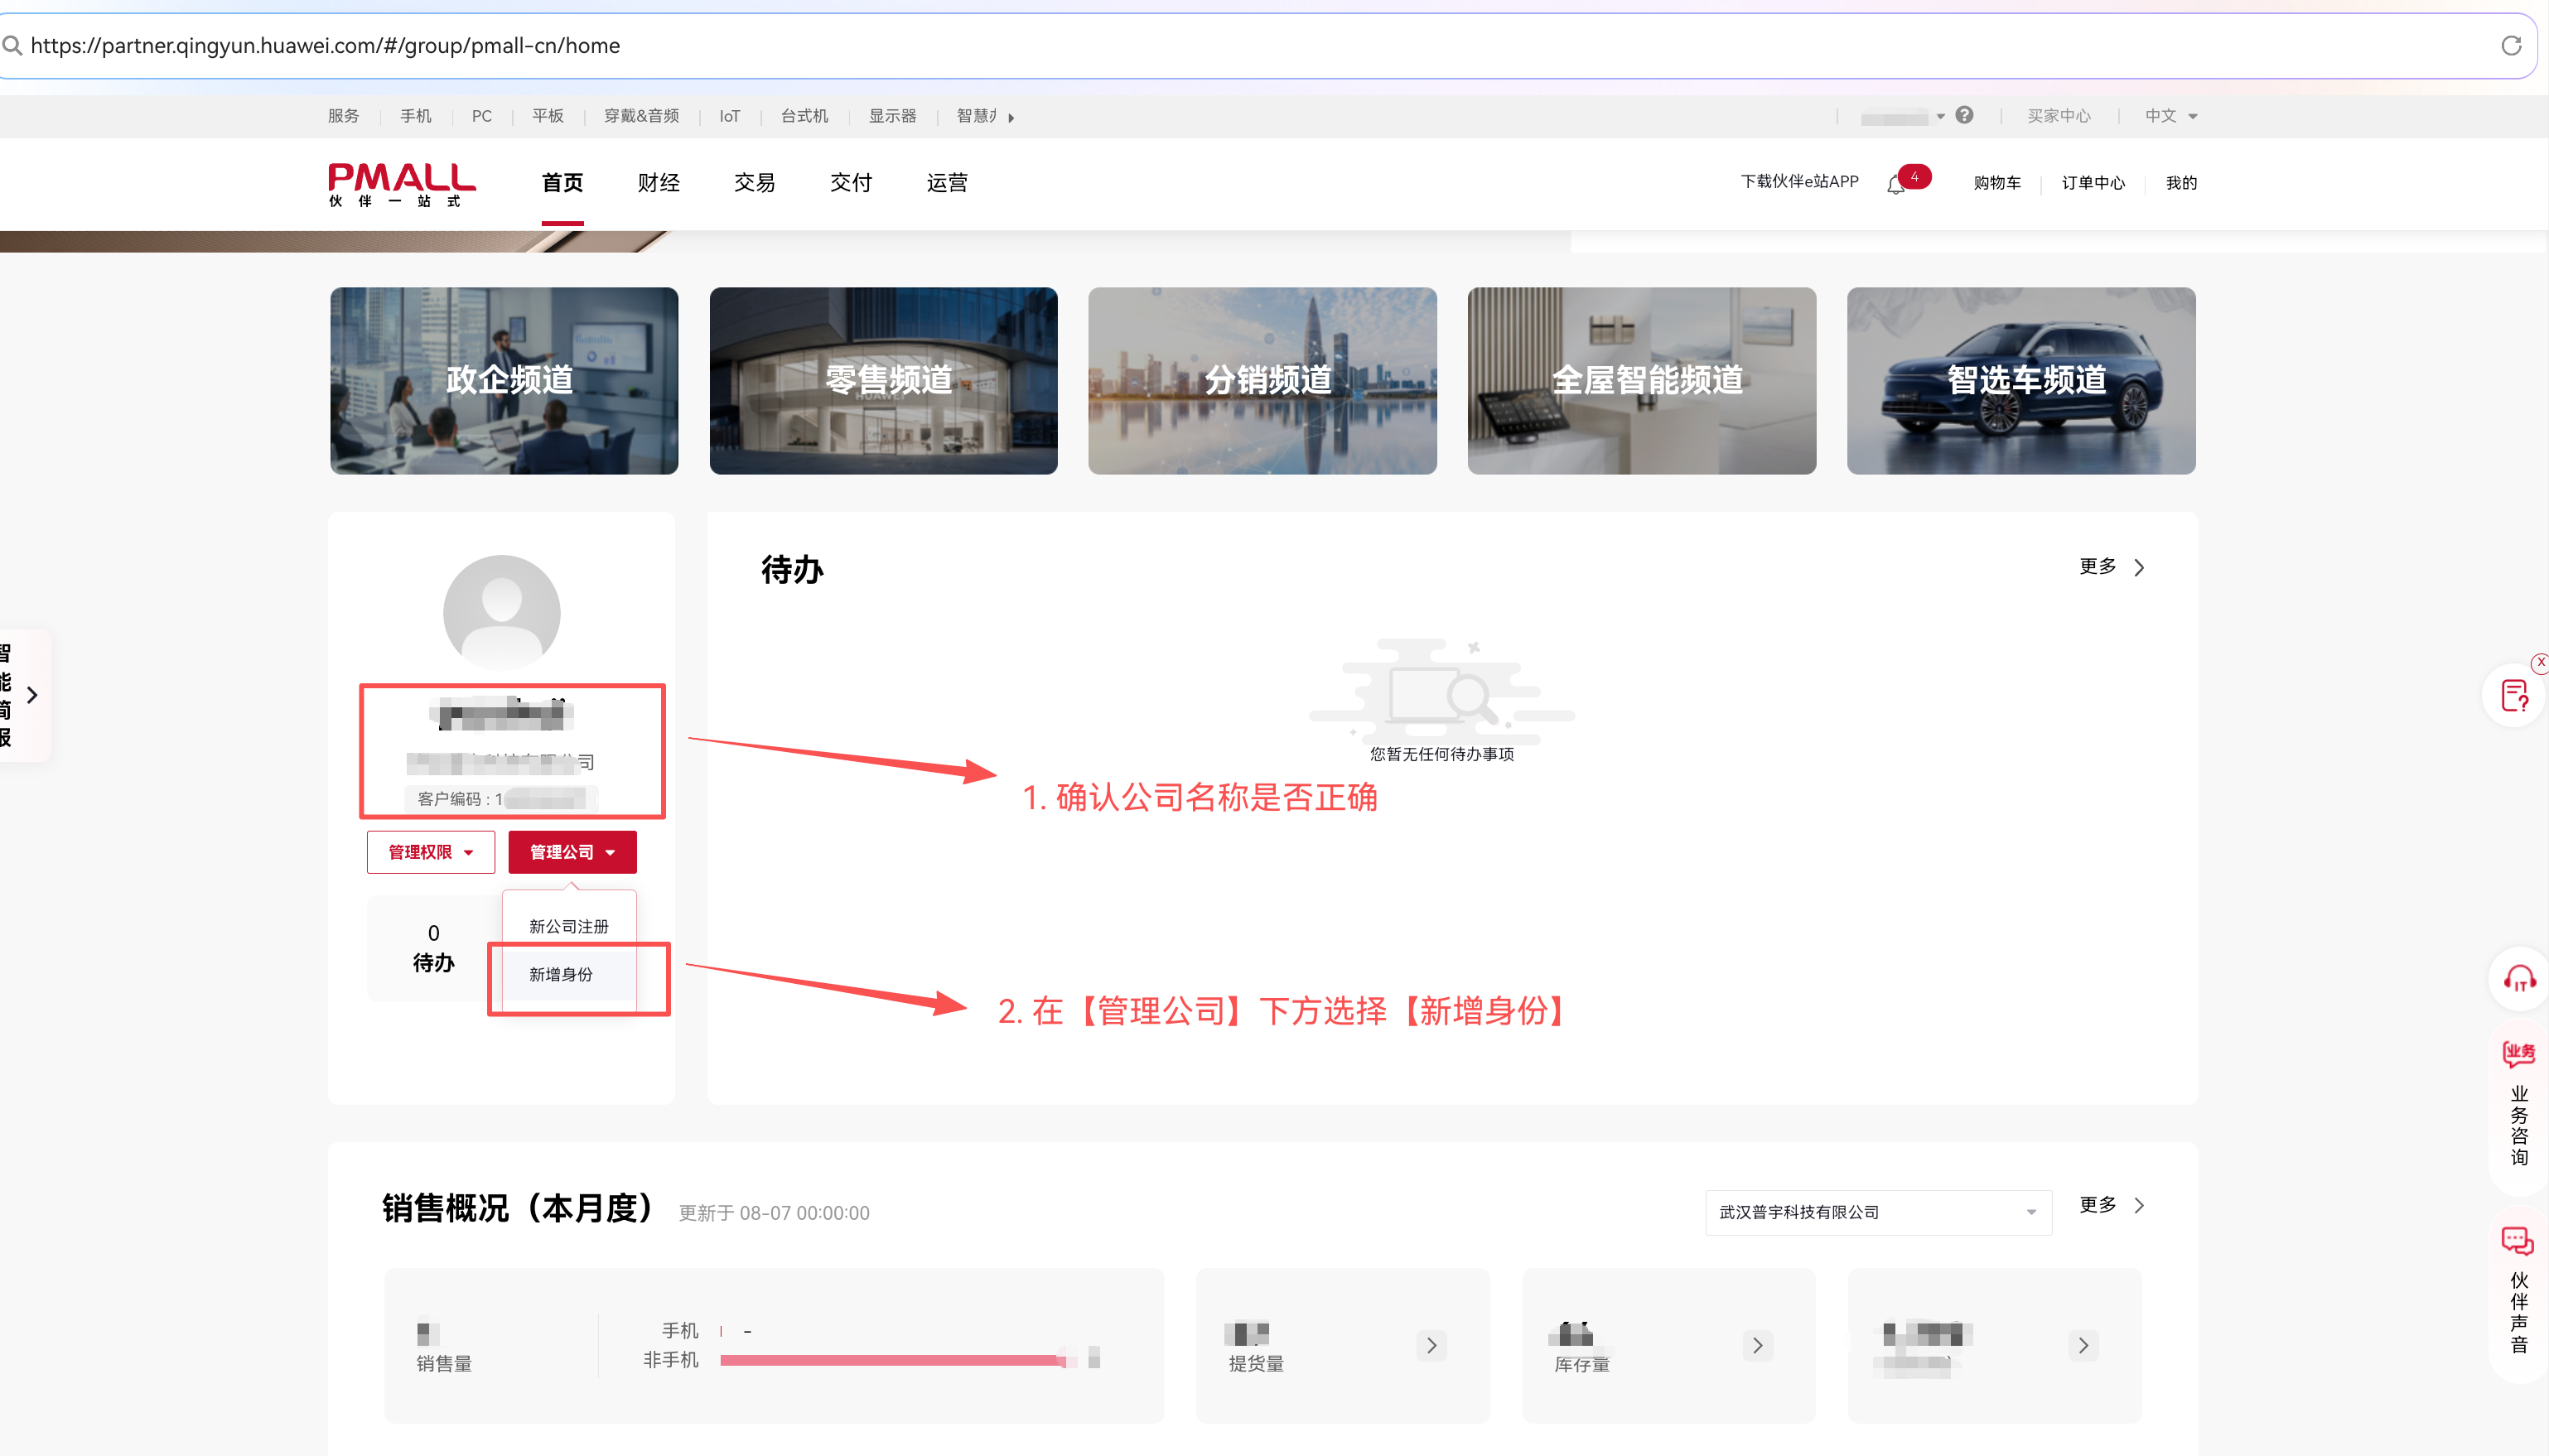Select 新公司注册 menu item

pyautogui.click(x=568, y=926)
